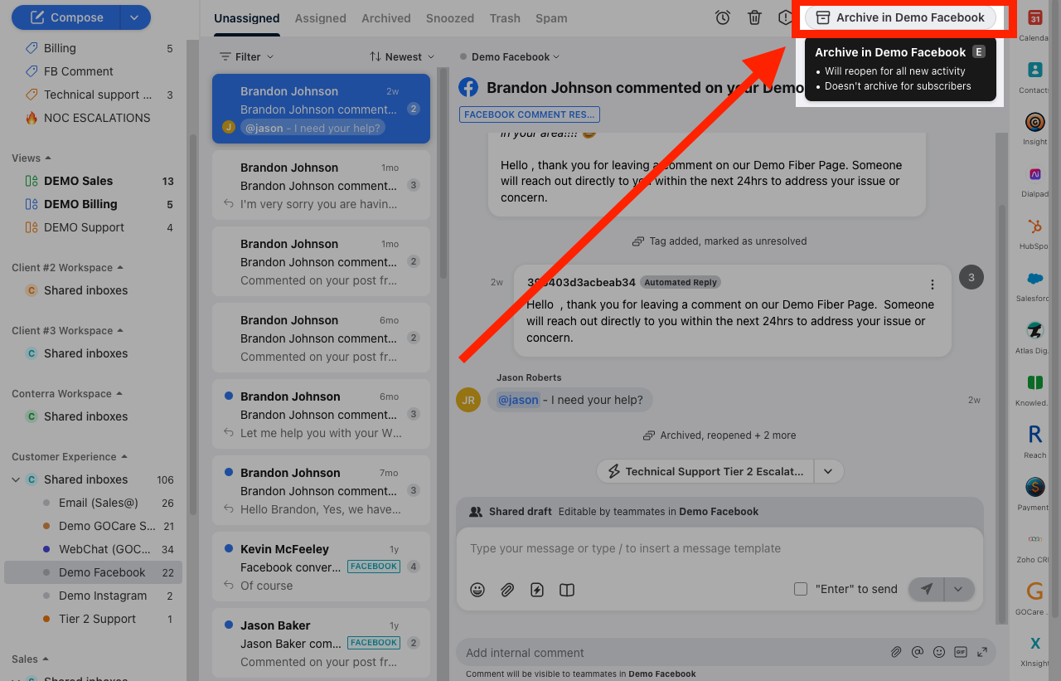Image resolution: width=1061 pixels, height=681 pixels.
Task: Click Technical Support Tier 2 Escalation button
Action: (x=705, y=471)
